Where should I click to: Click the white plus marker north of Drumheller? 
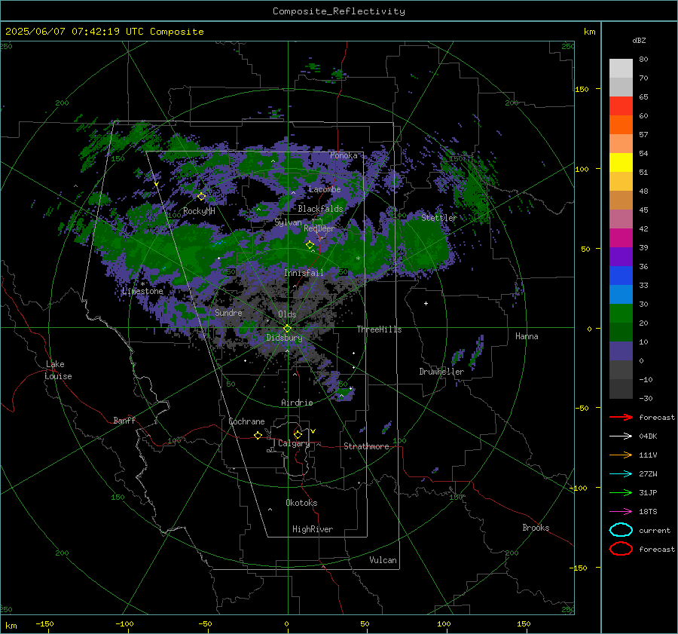[426, 303]
